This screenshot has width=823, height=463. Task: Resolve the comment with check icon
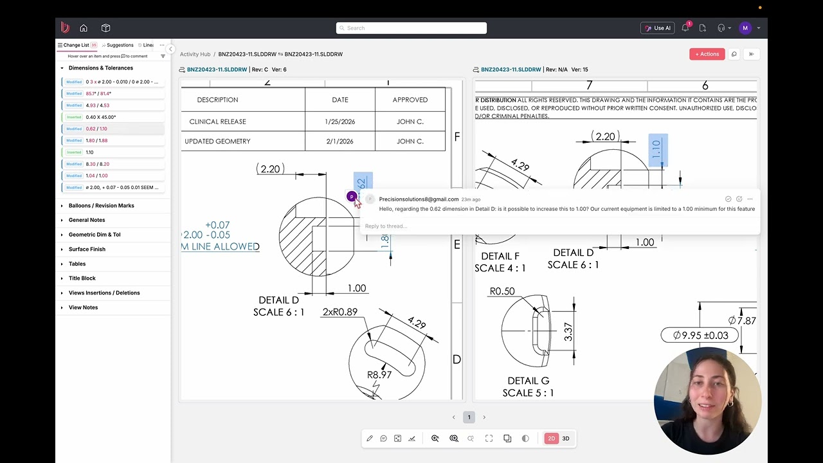click(728, 199)
